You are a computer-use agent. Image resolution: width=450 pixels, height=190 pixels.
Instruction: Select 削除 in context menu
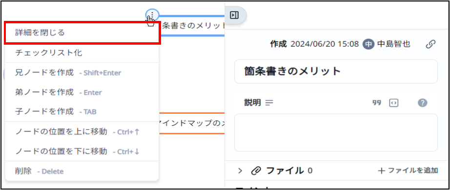point(82,171)
